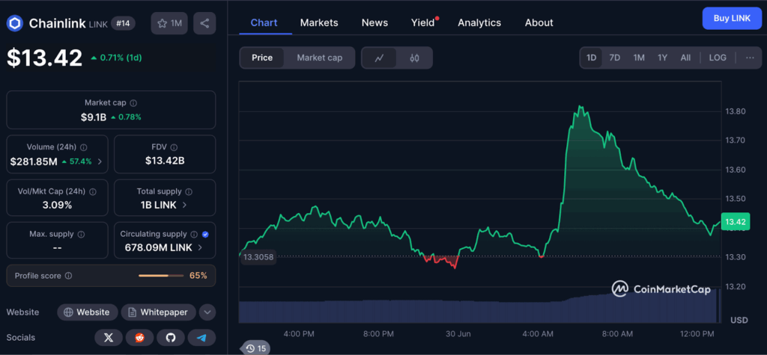The width and height of the screenshot is (767, 355).
Task: Add Chainlink to watchlist via star button
Action: [169, 23]
